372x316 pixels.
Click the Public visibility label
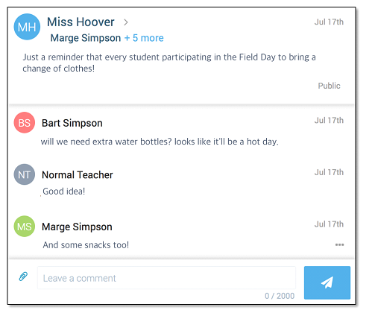[x=329, y=86]
